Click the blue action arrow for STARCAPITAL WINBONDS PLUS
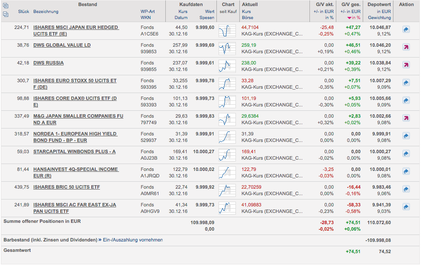The image size is (422, 267). coord(406,154)
